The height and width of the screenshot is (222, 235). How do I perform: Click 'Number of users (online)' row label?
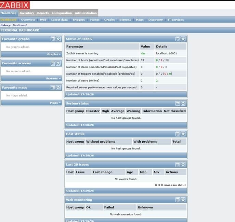[83, 80]
